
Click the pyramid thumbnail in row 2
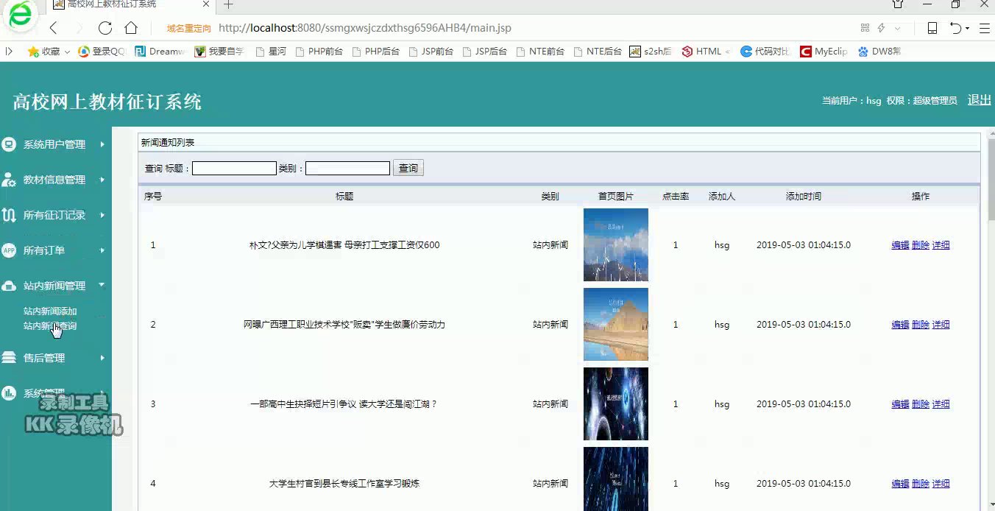coord(616,324)
